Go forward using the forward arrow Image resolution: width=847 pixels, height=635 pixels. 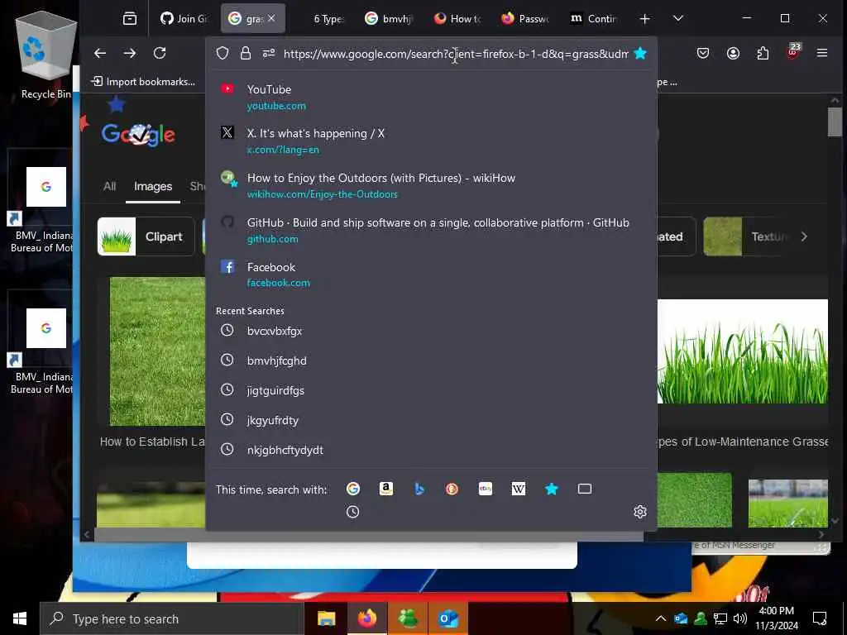click(x=130, y=53)
